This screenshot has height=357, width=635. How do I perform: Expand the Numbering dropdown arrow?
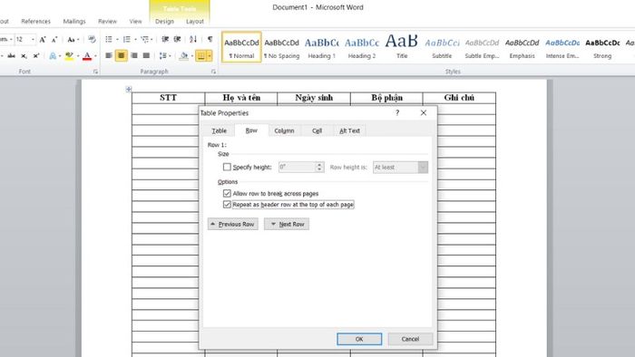pos(135,39)
